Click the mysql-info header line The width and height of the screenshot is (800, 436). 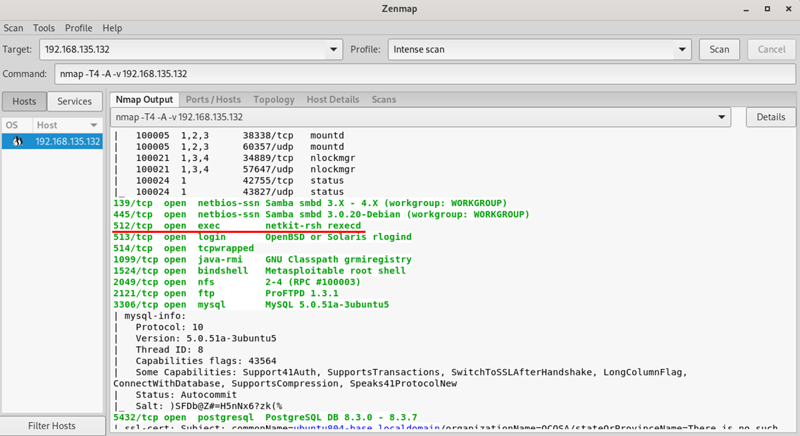150,316
